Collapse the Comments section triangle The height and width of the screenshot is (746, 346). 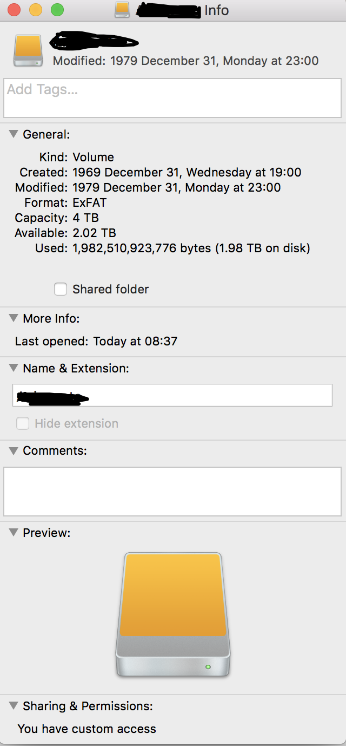[x=14, y=450]
